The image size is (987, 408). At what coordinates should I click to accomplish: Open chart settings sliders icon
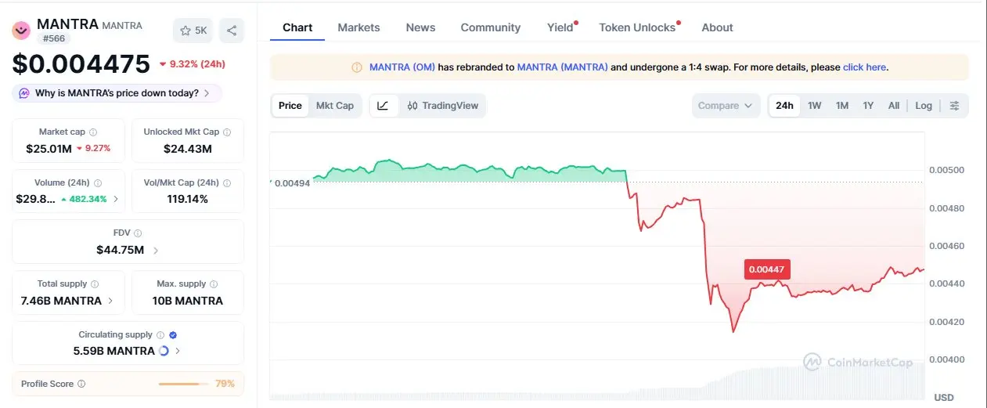pyautogui.click(x=954, y=106)
